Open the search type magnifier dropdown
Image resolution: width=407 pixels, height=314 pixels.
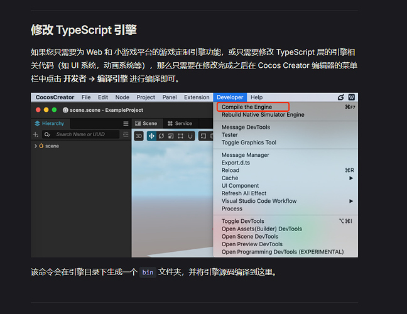point(47,134)
